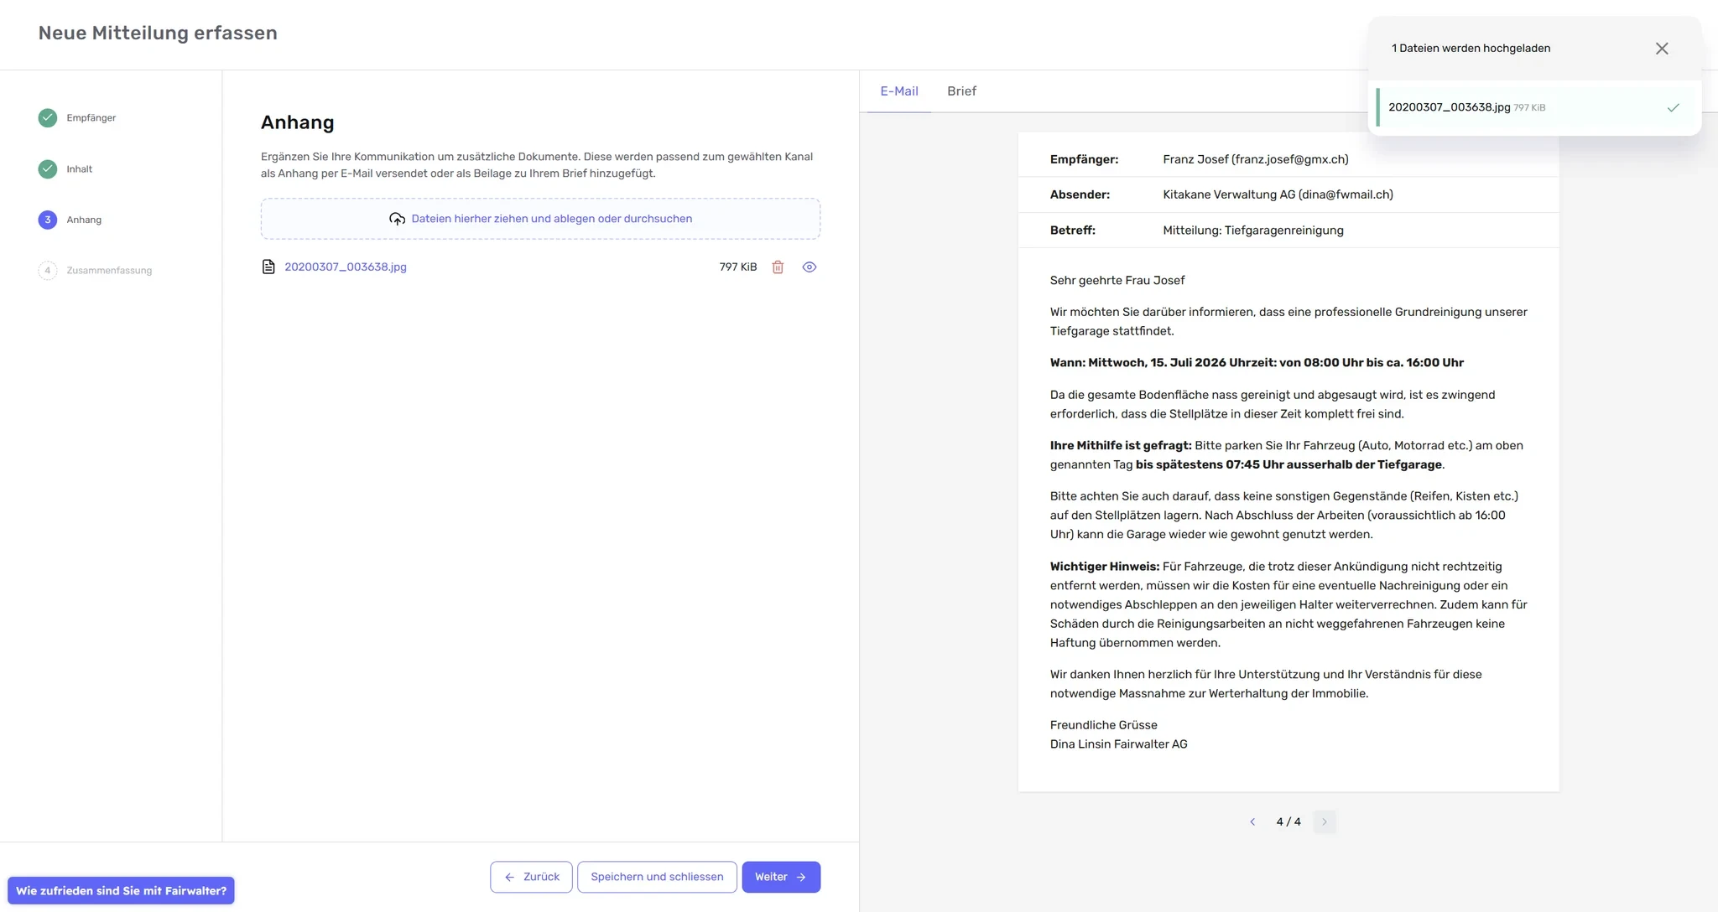Close the upload notification popup

point(1662,49)
